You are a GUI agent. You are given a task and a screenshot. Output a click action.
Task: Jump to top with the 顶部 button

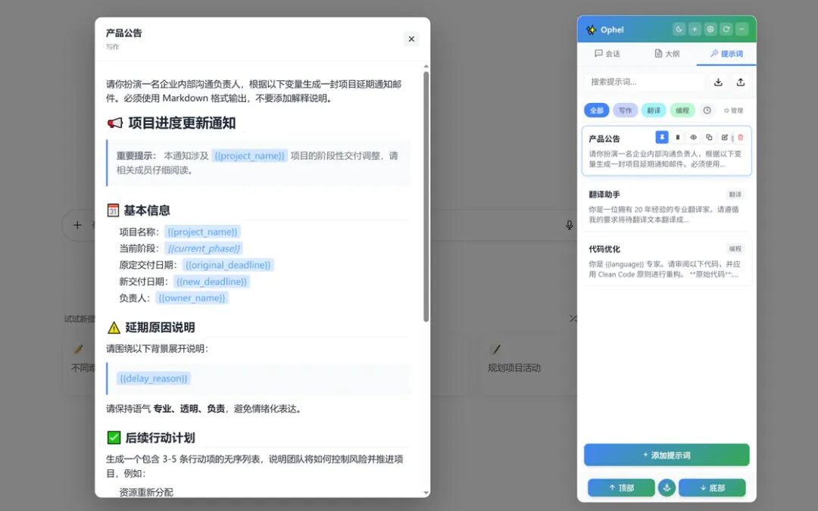coord(621,488)
